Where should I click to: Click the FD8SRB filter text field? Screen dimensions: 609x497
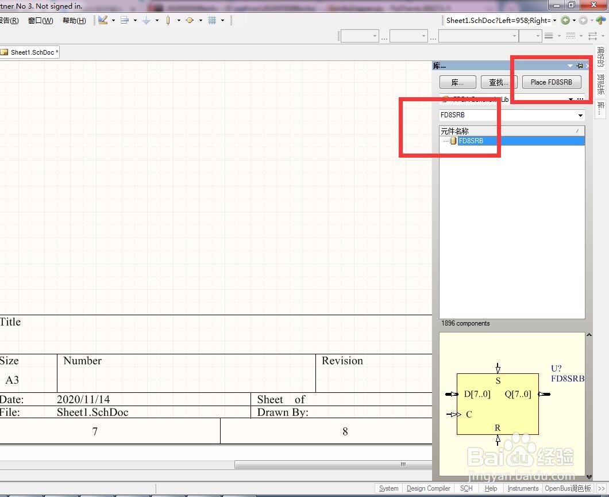pos(507,115)
